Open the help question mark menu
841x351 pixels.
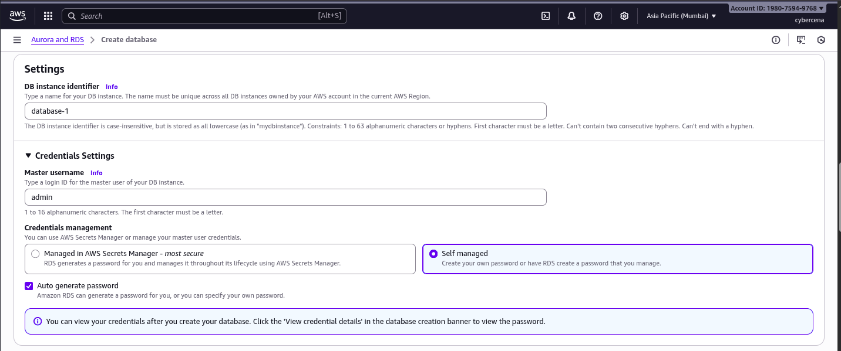pos(598,16)
